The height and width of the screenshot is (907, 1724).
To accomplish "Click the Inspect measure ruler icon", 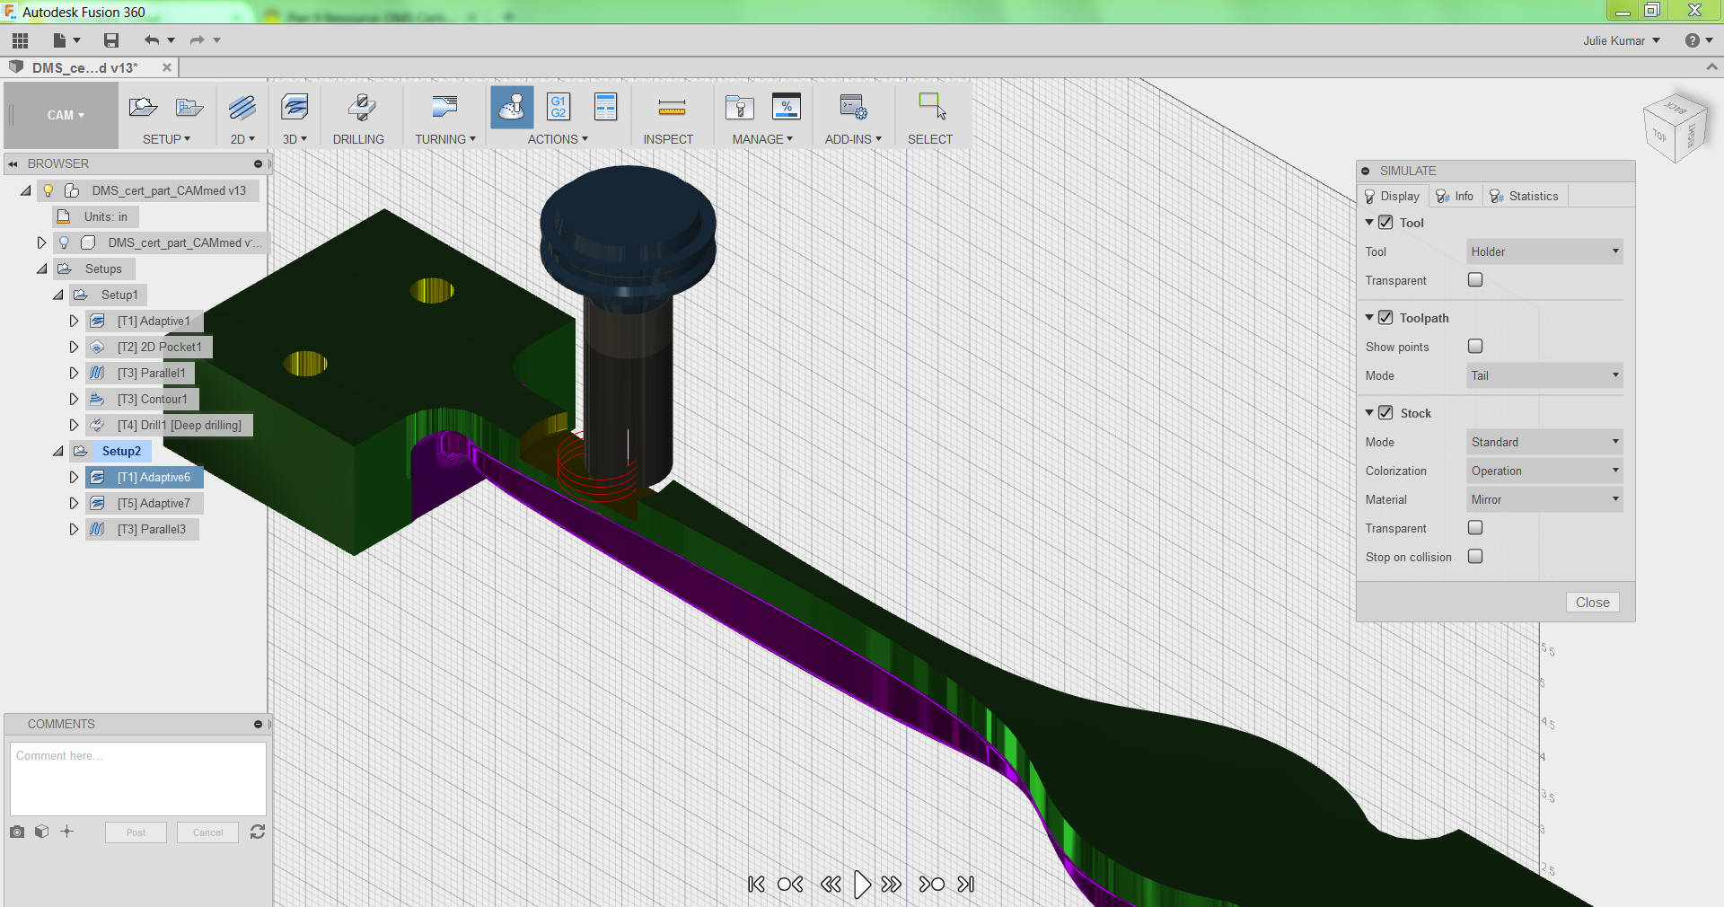I will pyautogui.click(x=672, y=109).
